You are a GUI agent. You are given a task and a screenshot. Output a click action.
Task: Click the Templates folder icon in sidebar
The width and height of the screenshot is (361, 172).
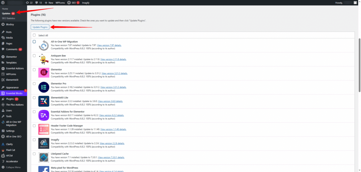point(3,62)
